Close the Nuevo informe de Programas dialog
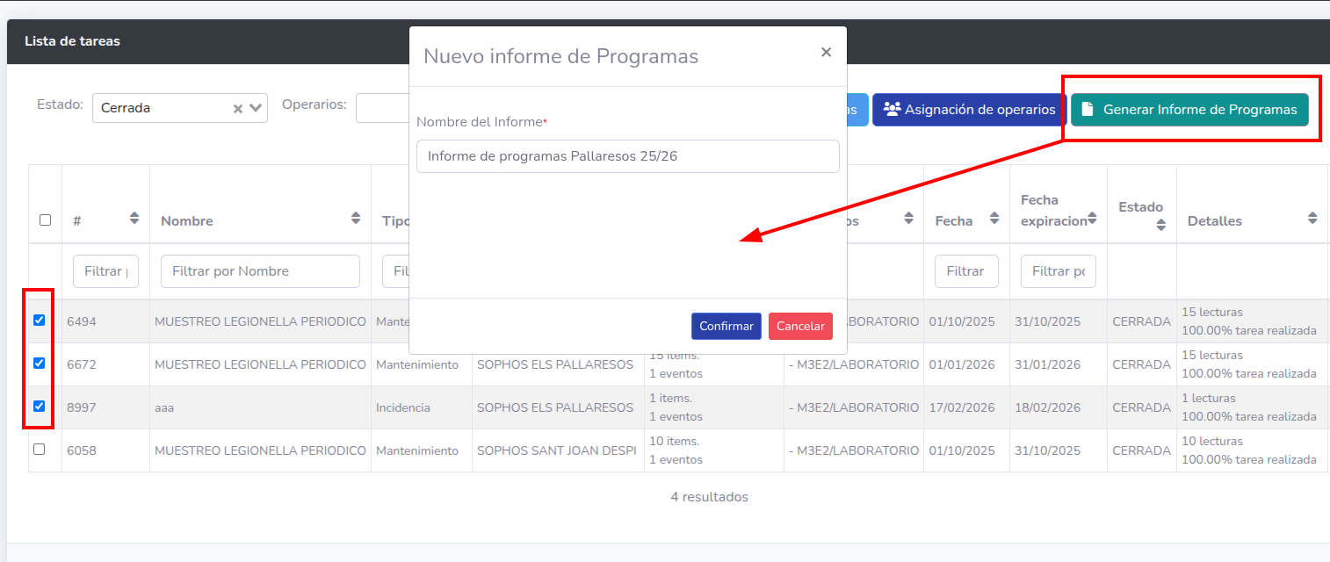The height and width of the screenshot is (562, 1330). (x=826, y=53)
